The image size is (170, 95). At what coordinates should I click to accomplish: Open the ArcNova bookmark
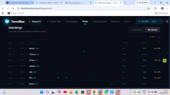click(x=16, y=13)
